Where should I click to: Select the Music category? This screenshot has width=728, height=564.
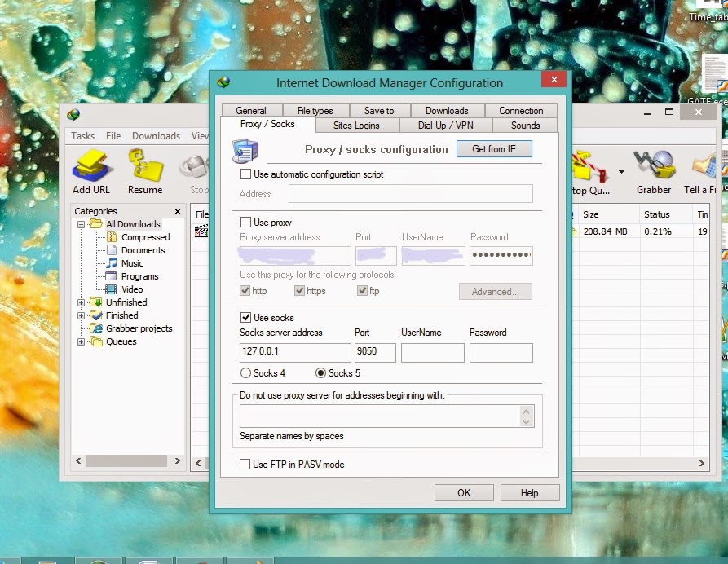tap(132, 263)
